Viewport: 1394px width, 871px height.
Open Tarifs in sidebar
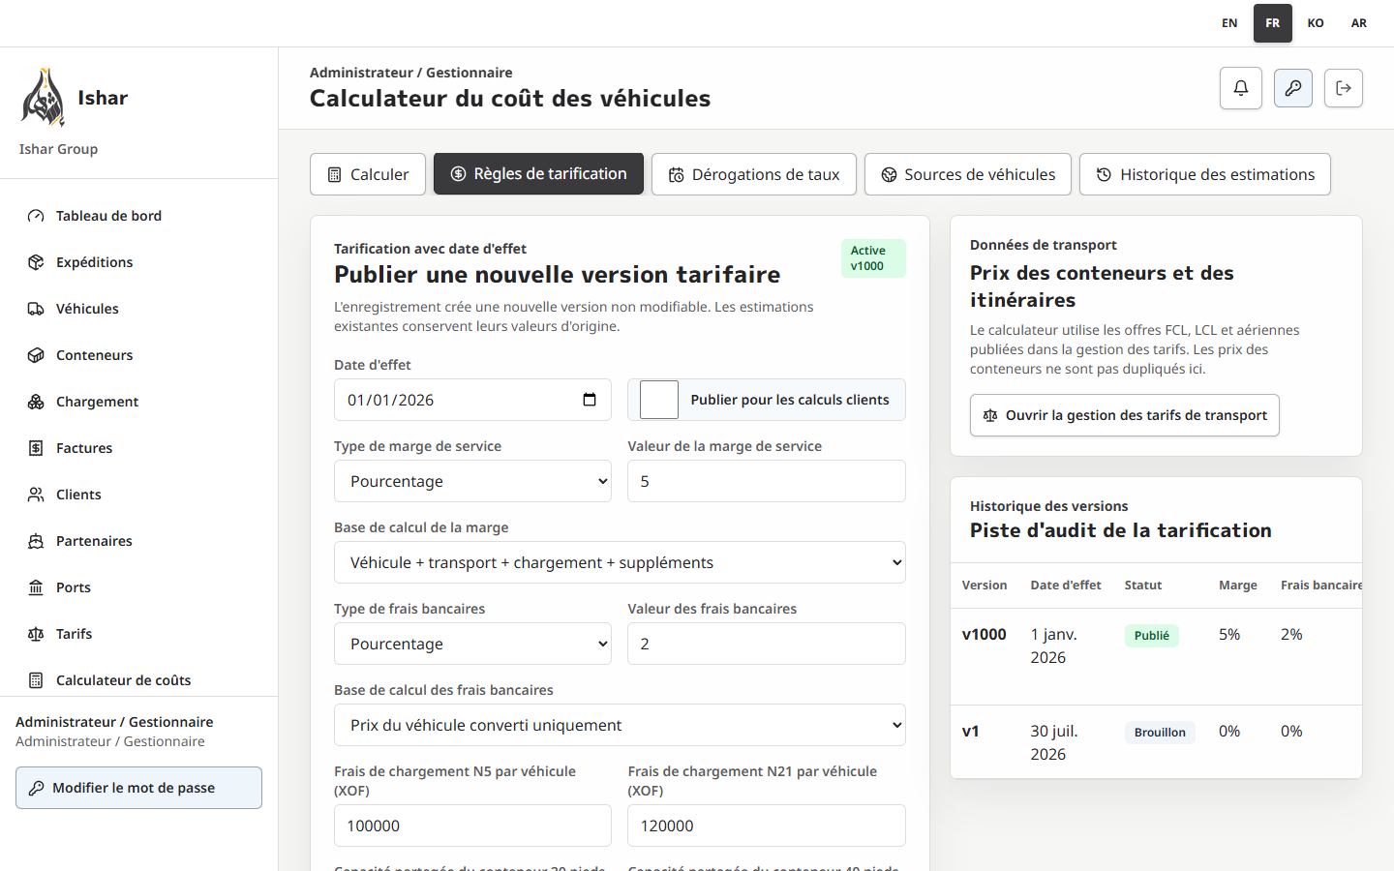[x=138, y=634]
